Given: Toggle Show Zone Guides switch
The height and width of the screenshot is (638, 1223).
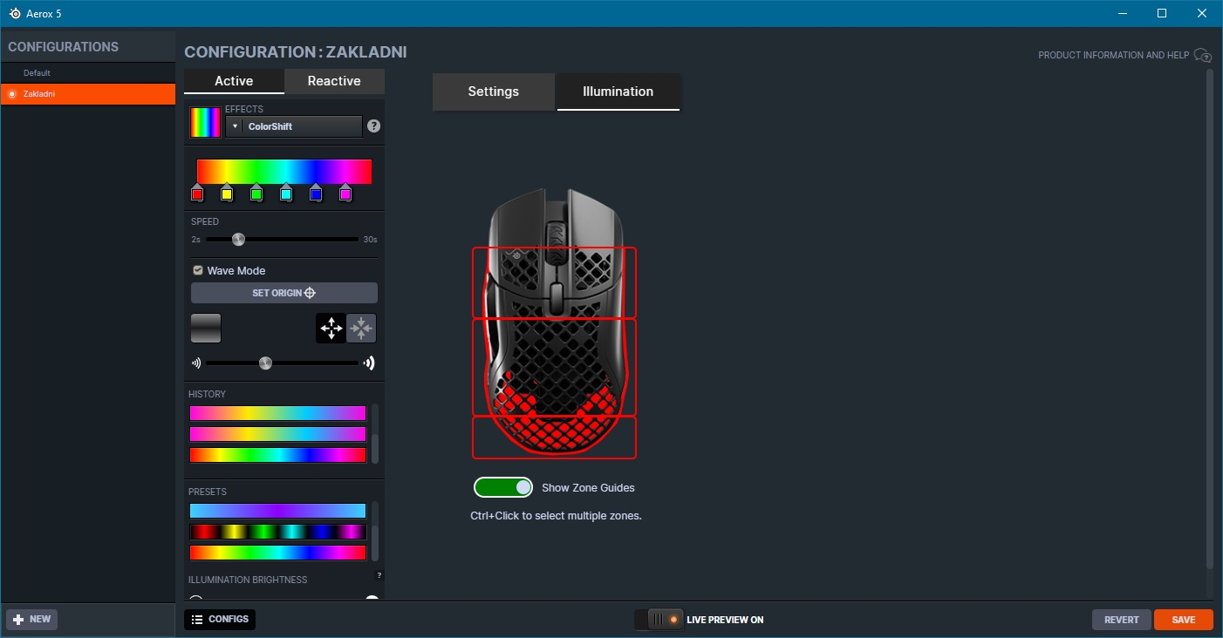Looking at the screenshot, I should click(x=503, y=487).
